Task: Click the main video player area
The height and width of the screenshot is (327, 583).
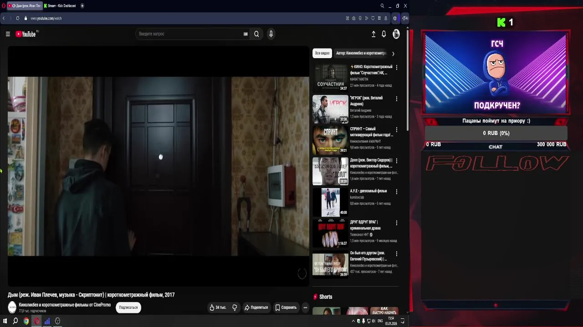Action: pyautogui.click(x=158, y=166)
